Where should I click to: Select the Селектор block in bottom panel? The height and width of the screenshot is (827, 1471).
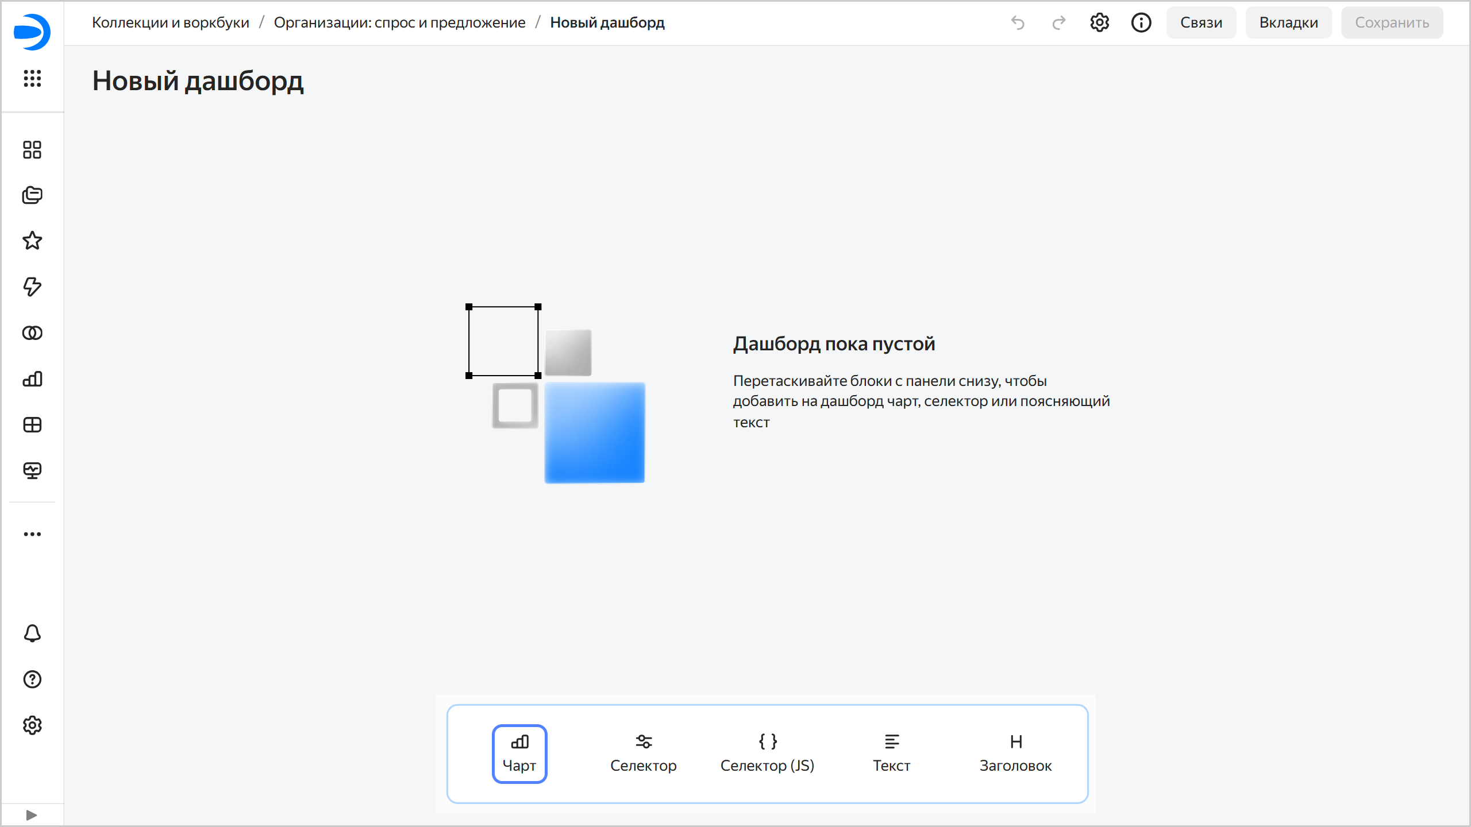tap(644, 753)
